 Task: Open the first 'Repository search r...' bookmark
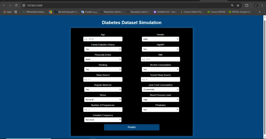(112, 12)
